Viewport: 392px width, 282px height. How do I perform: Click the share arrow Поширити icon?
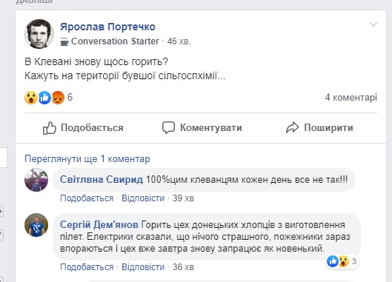pos(292,127)
